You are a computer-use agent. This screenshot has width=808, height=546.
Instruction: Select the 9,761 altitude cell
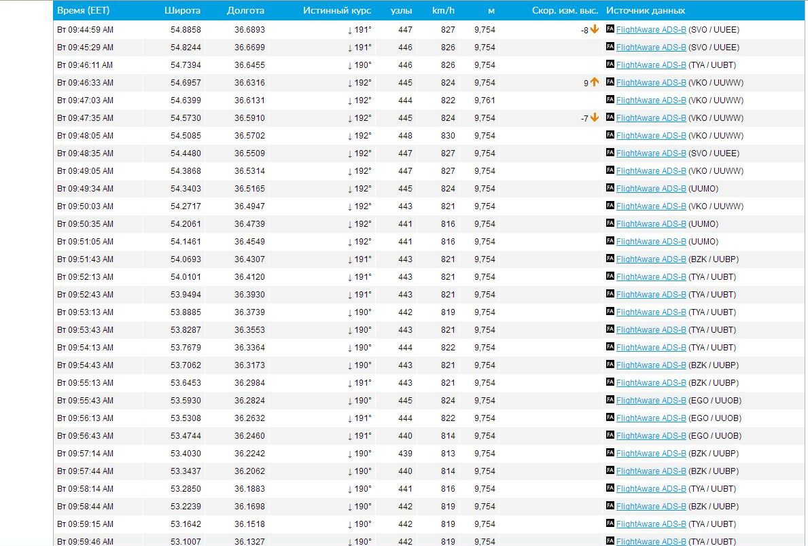(485, 101)
